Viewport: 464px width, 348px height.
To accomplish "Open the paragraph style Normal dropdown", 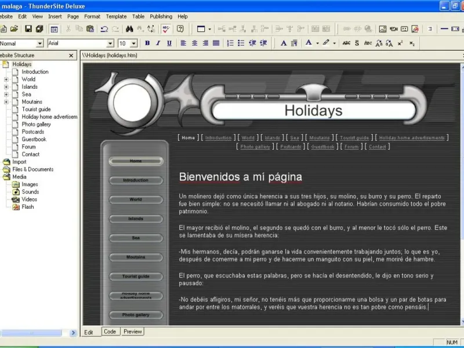I will 40,43.
